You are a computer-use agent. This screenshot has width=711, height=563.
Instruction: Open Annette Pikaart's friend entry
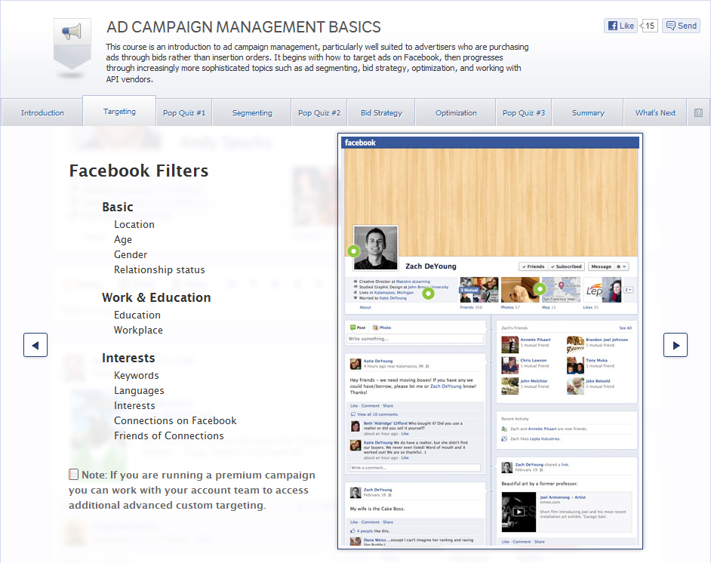(526, 344)
